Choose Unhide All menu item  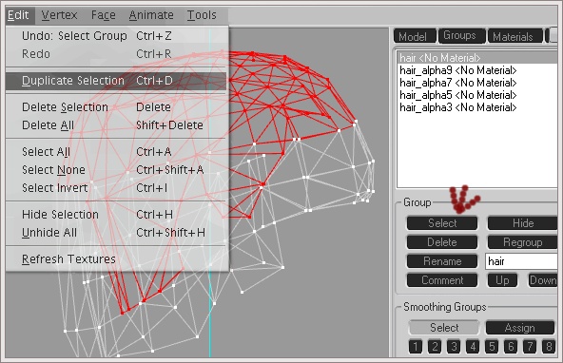tap(116, 233)
